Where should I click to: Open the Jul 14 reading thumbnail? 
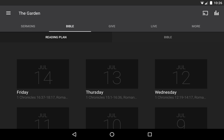(43, 74)
